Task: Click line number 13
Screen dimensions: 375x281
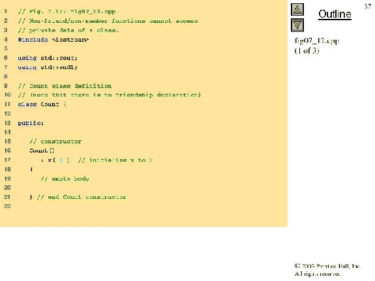Action: click(7, 123)
